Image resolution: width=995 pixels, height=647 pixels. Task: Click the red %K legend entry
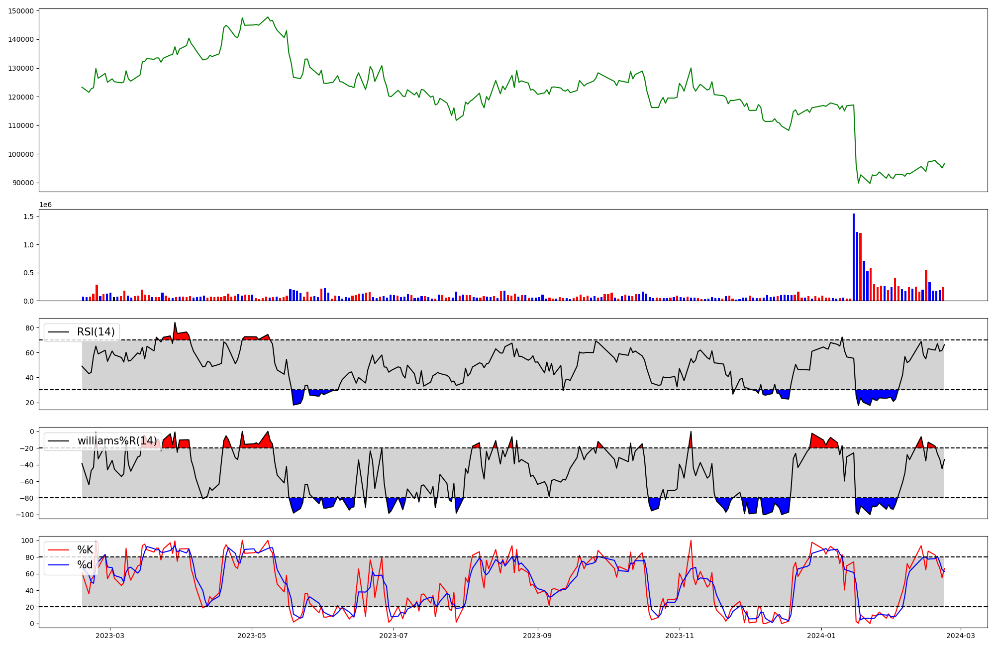85,550
